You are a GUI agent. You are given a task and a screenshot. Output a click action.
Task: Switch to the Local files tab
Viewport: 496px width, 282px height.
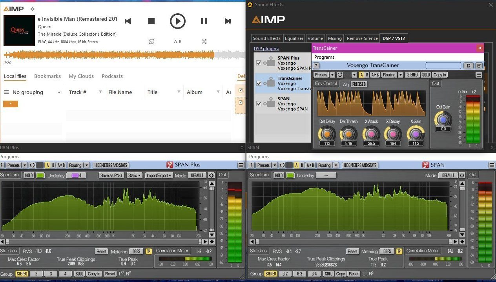tap(15, 76)
